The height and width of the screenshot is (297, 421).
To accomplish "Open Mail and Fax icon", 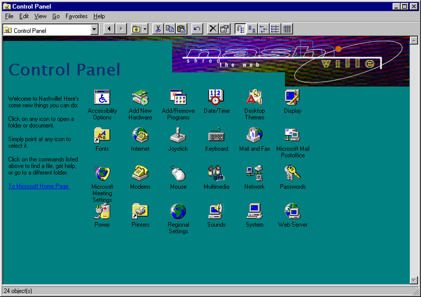I will click(254, 135).
